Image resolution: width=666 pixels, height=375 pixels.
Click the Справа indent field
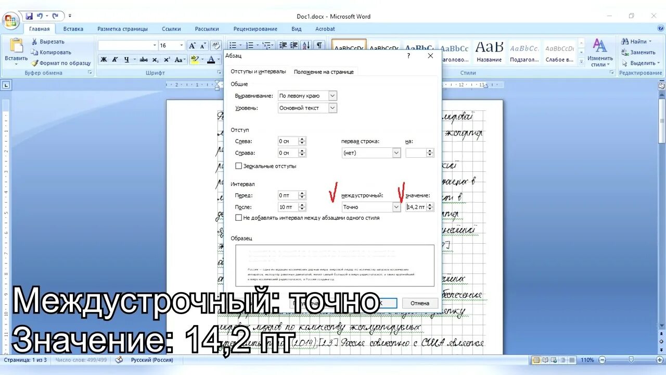[x=288, y=153]
